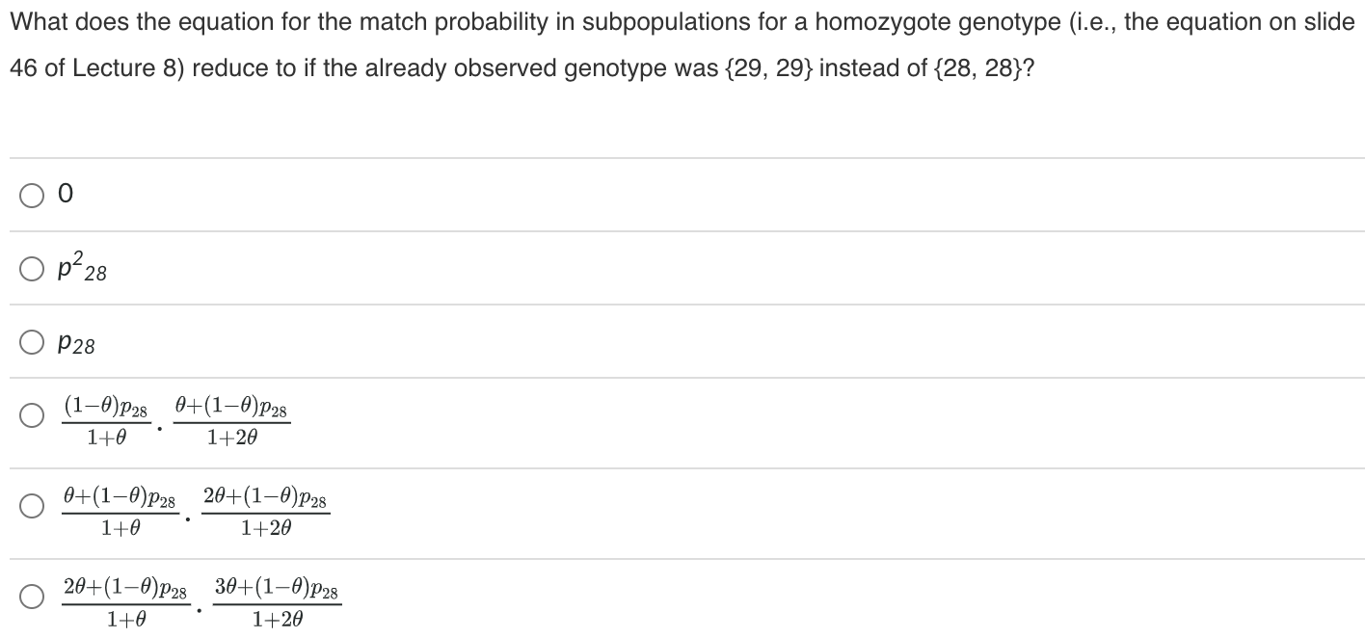Screen dimensions: 1365x638
Task: Choose the option starting with 2θ+(1−θ)p₂₈ over 1+θ
Action: click(x=34, y=596)
